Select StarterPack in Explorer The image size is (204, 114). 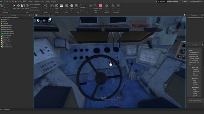[x=6, y=39]
